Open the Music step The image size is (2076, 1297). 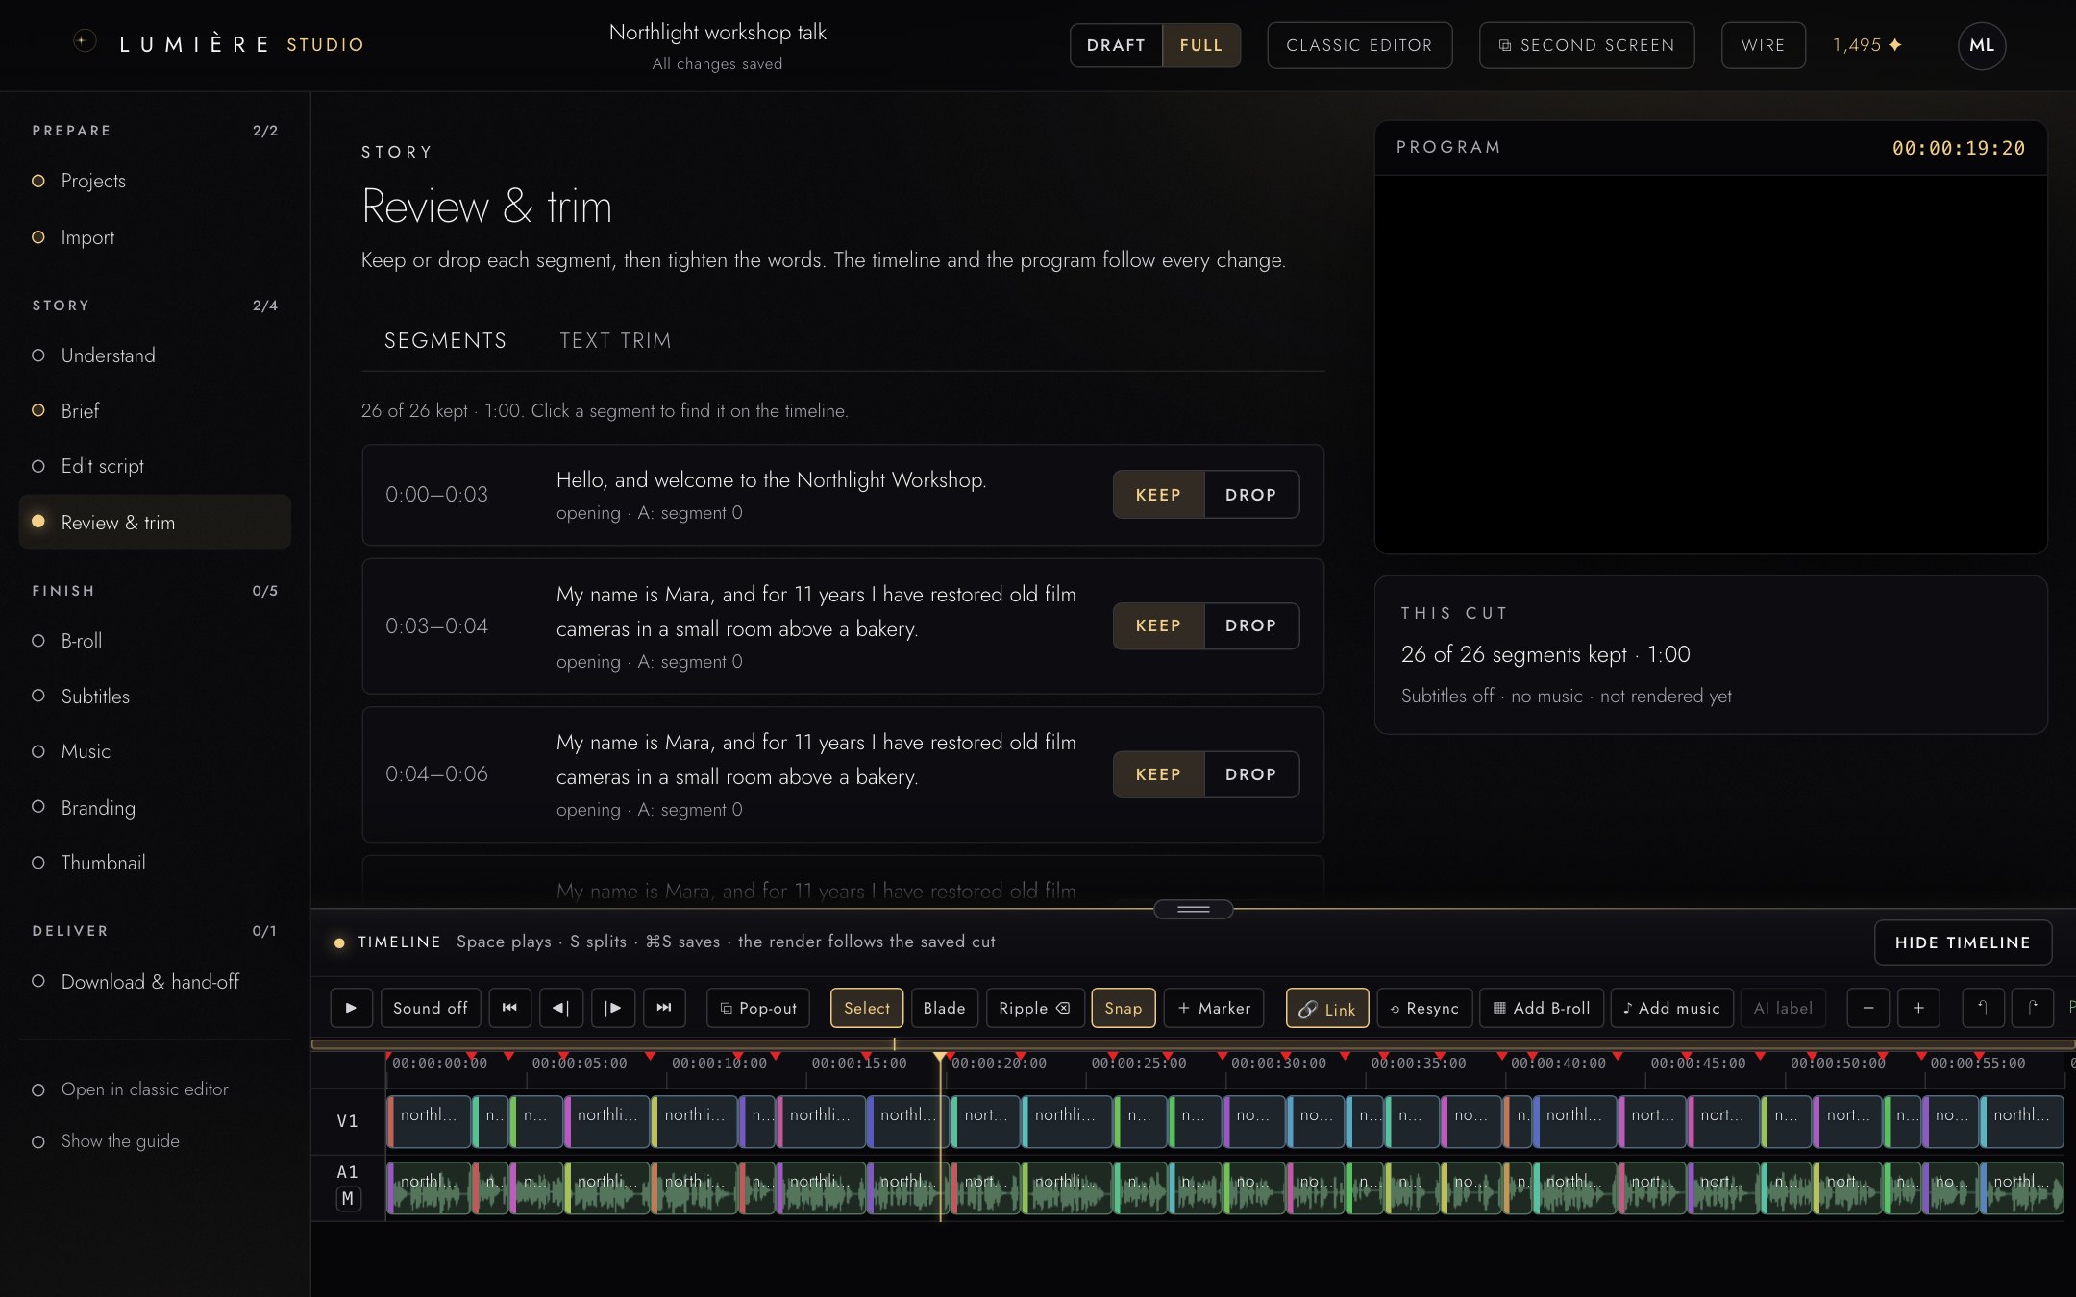click(x=154, y=751)
